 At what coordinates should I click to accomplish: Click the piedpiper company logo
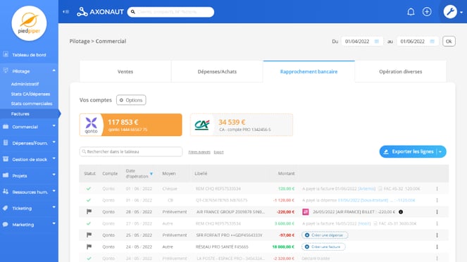point(29,23)
